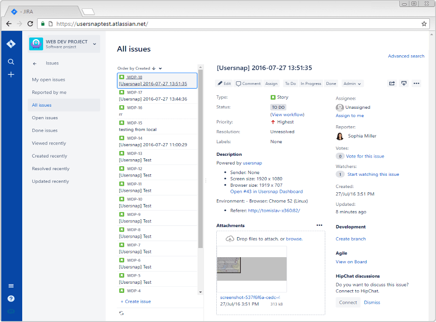Select the All issues filter
This screenshot has width=436, height=322.
pyautogui.click(x=64, y=105)
